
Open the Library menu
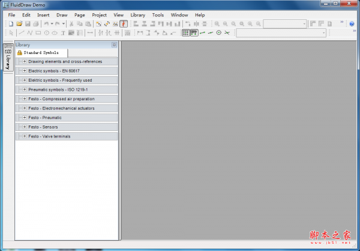138,15
